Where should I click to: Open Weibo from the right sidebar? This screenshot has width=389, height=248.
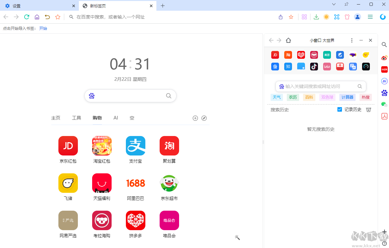(384, 58)
